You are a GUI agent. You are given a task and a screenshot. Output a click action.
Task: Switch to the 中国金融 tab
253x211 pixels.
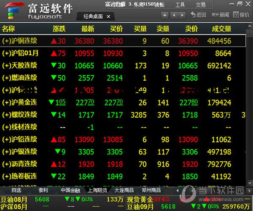[x=70, y=190]
